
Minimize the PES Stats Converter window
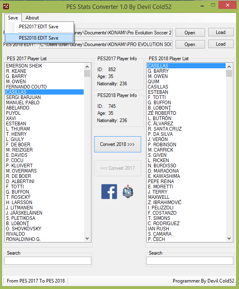point(202,6)
